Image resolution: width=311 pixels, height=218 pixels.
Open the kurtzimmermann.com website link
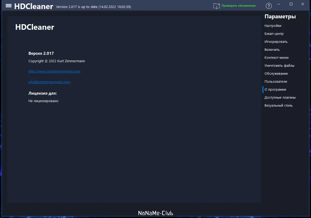54,72
